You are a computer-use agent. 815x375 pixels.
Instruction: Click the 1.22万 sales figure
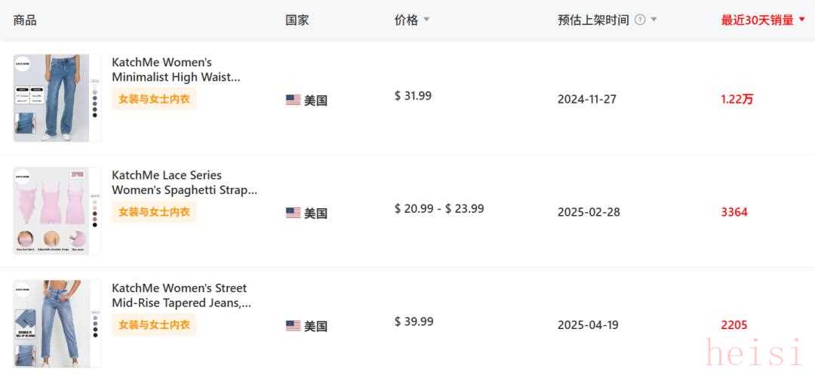click(x=737, y=99)
